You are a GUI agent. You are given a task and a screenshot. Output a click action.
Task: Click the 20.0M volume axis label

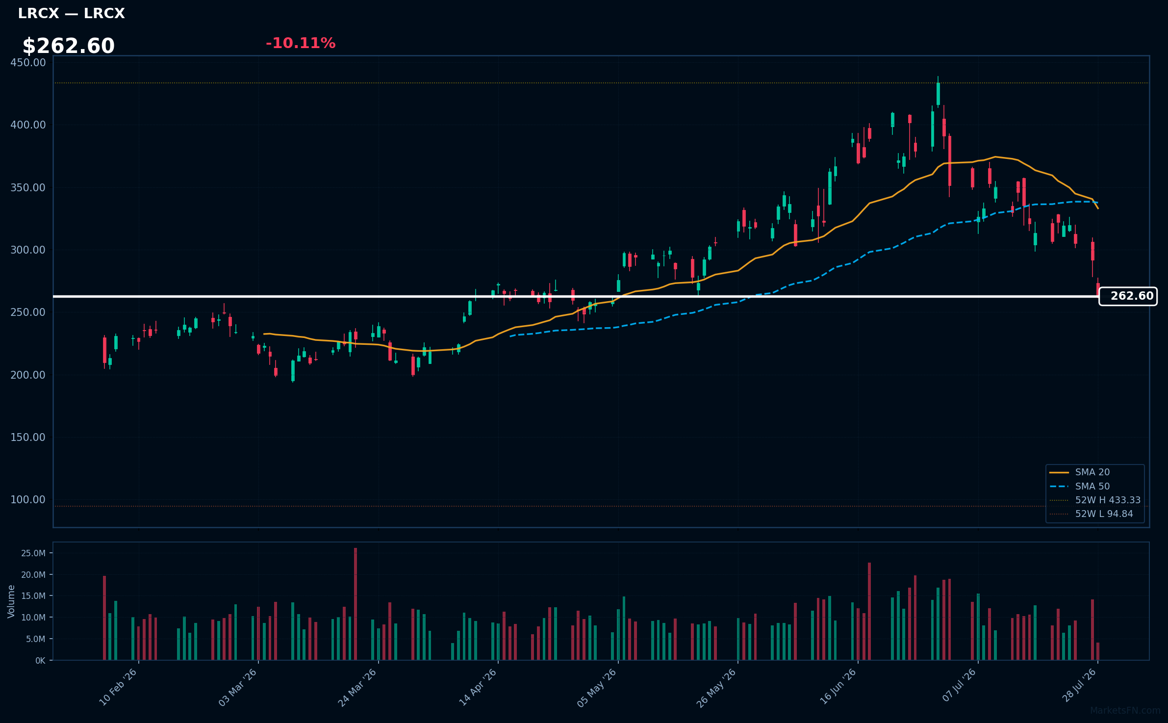pos(33,575)
